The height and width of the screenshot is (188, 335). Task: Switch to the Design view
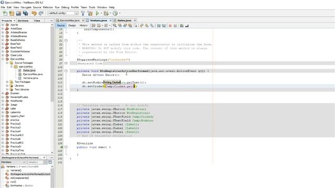pyautogui.click(x=72, y=26)
